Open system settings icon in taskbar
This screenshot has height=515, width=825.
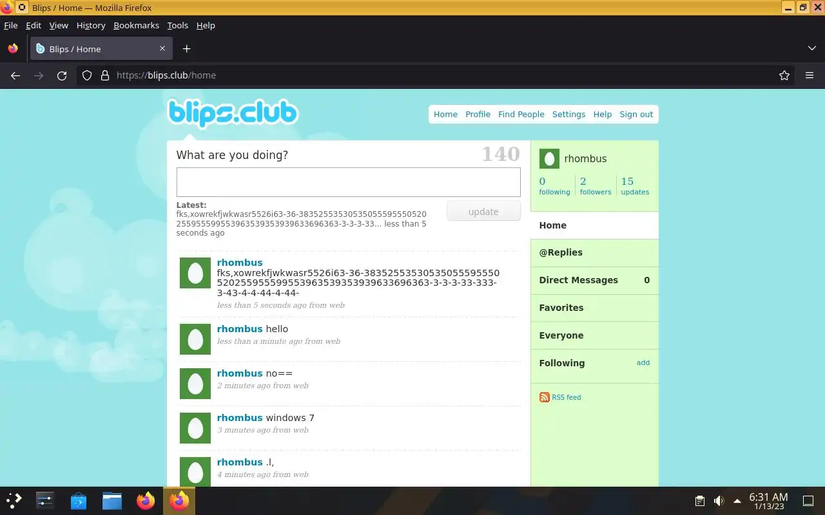click(45, 500)
